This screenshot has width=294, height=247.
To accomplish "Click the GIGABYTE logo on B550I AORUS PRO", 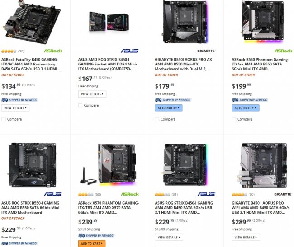I will (206, 51).
